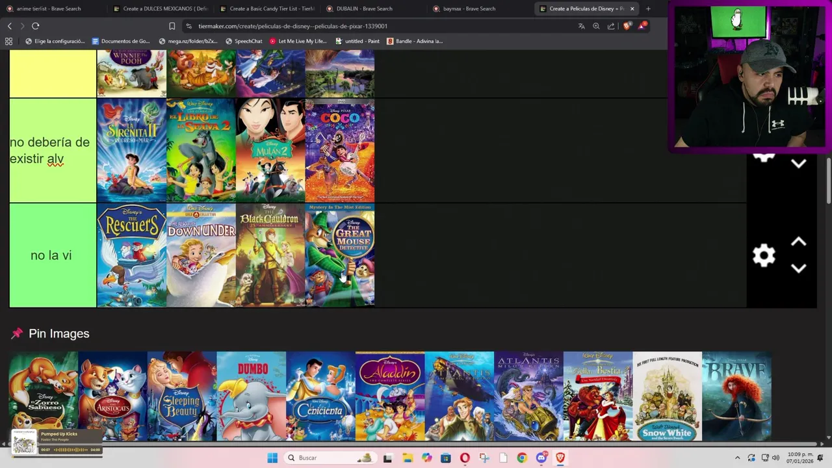Viewport: 832px width, 468px height.
Task: Select The Great Mouse Detective poster
Action: (x=340, y=255)
